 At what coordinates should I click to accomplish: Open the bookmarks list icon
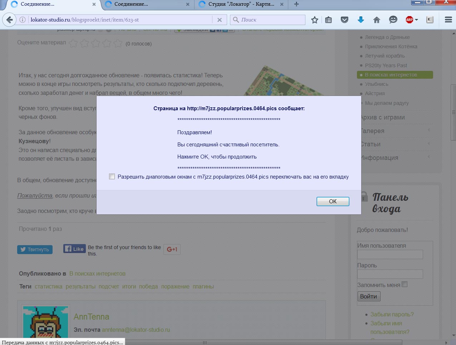329,20
